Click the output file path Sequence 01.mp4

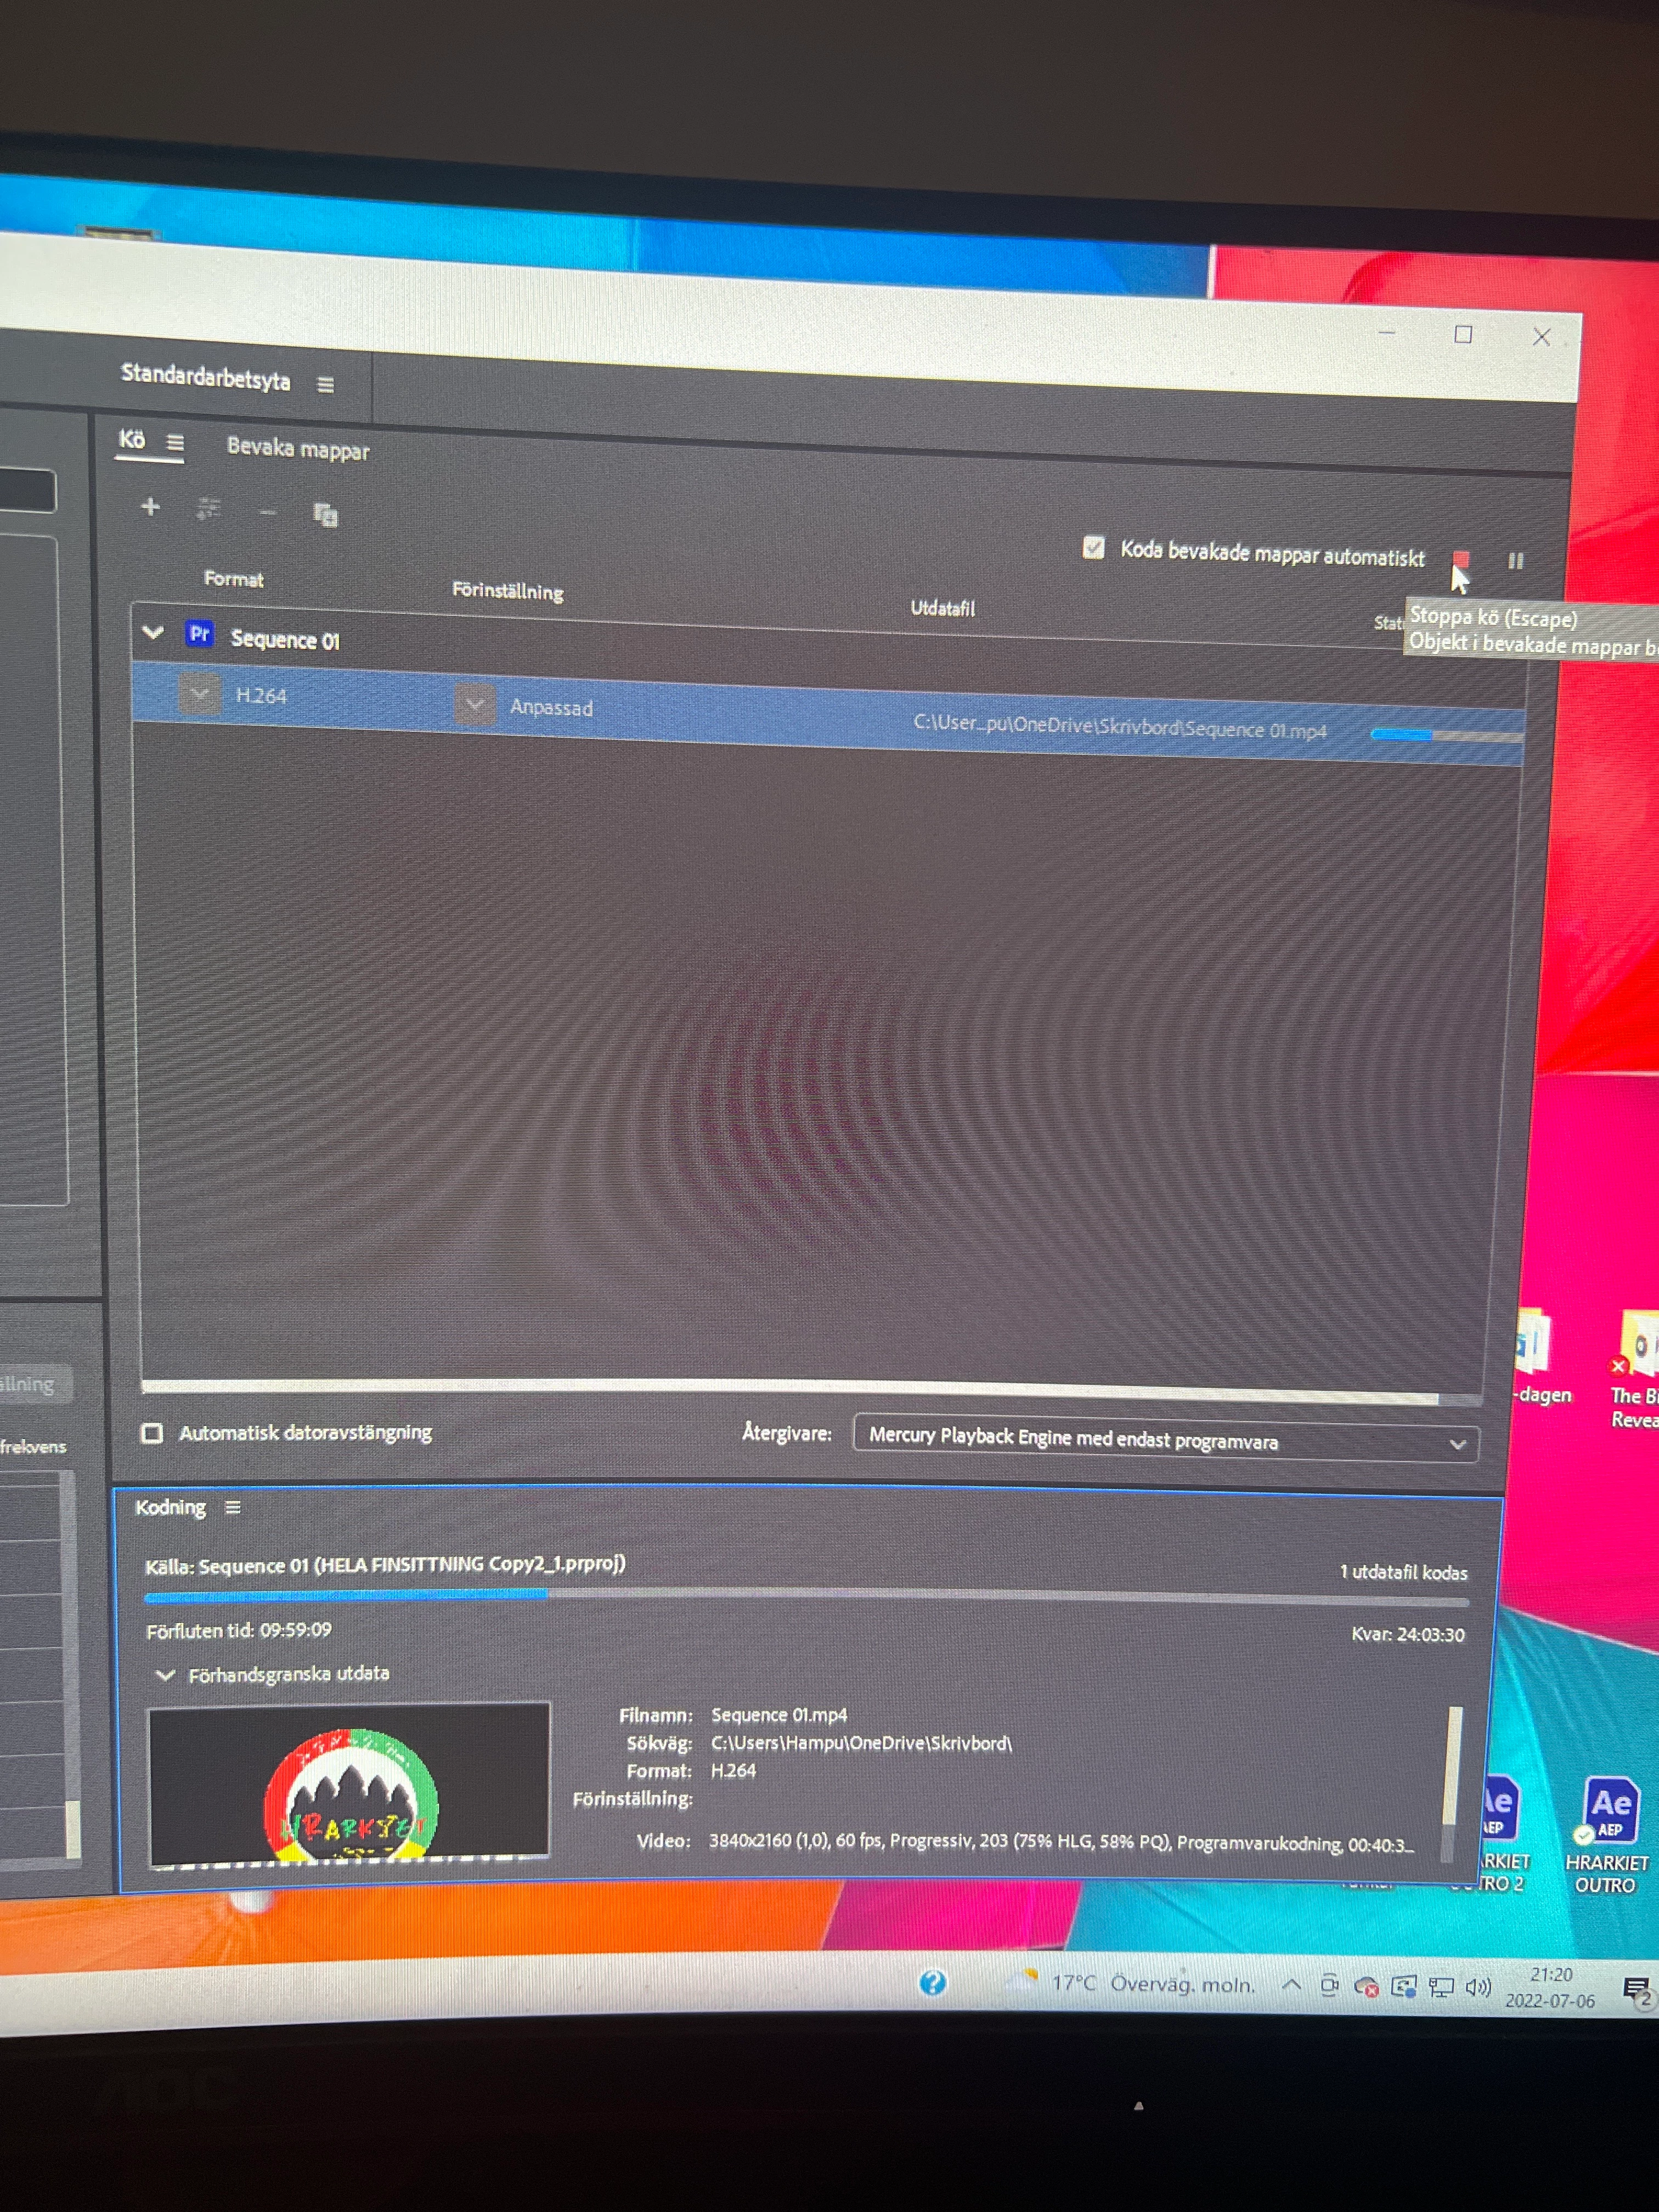tap(1119, 727)
